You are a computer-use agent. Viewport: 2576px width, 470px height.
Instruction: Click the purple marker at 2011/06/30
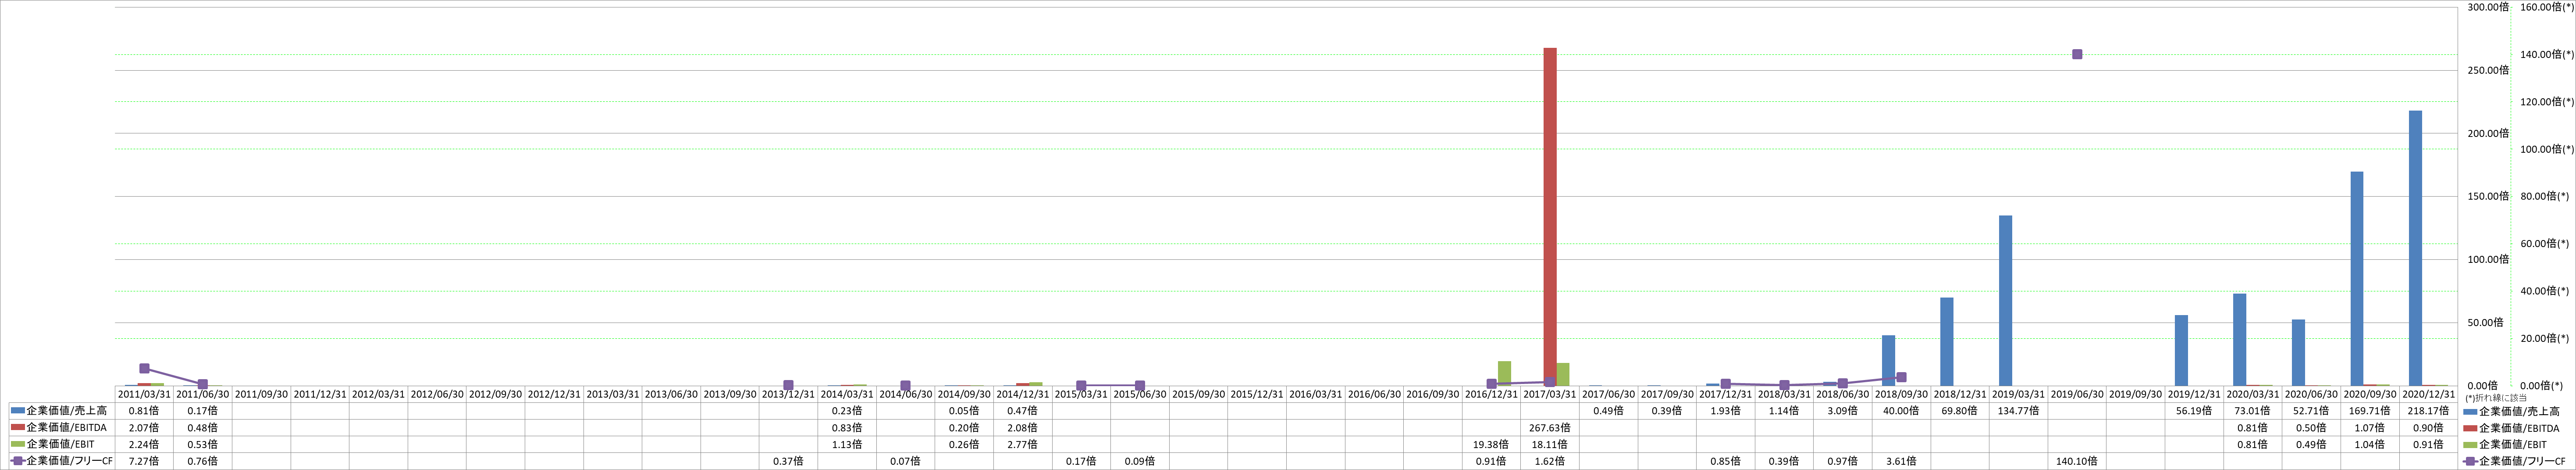[203, 384]
